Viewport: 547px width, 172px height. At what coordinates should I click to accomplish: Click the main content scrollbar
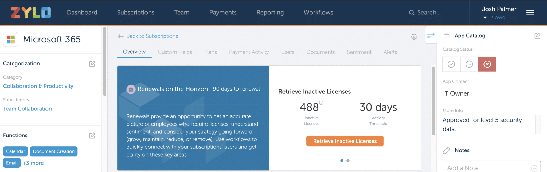point(433,101)
